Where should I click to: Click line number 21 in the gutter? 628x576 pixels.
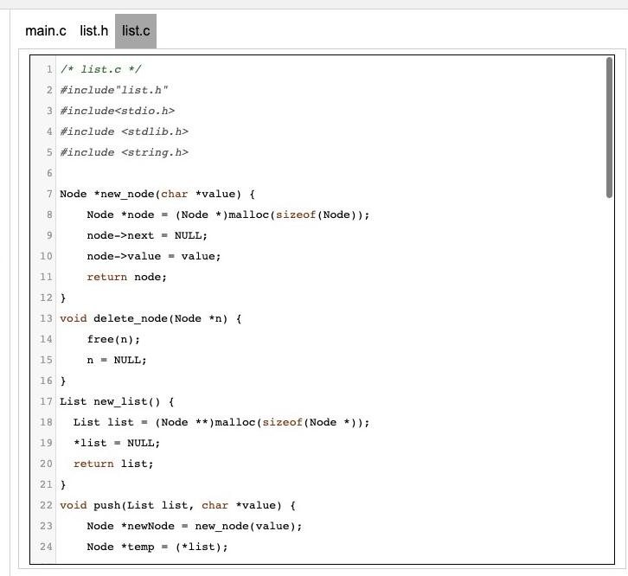46,484
